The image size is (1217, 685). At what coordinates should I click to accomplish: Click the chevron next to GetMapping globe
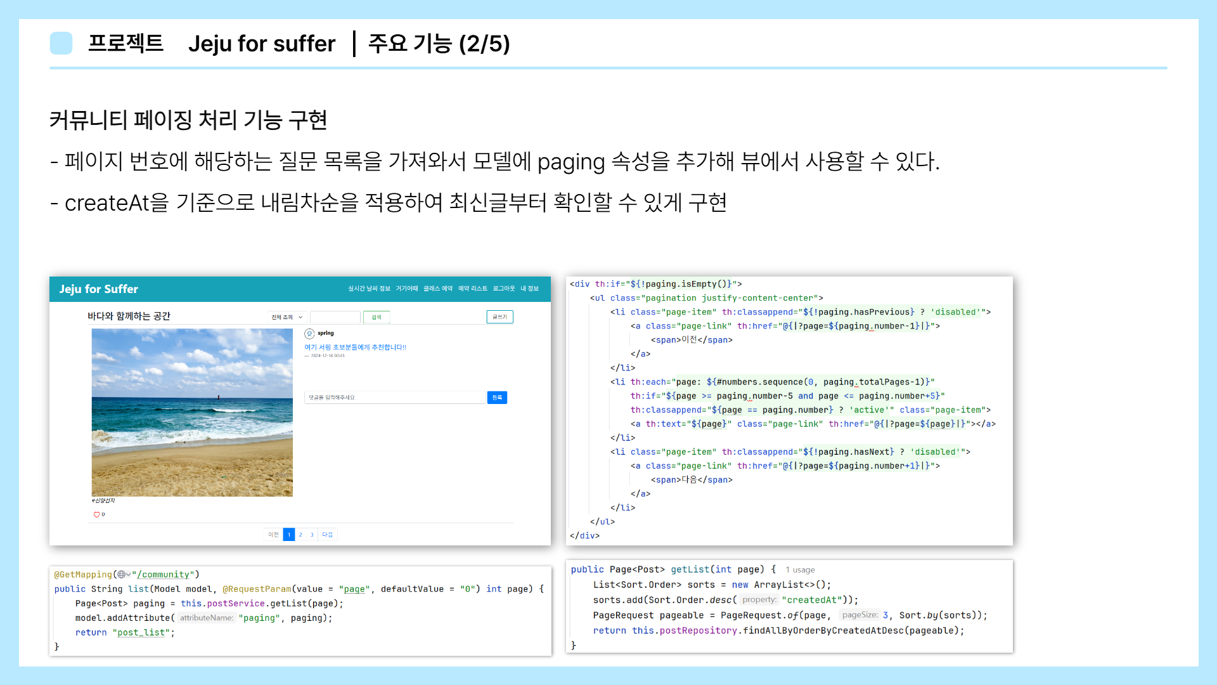(x=129, y=575)
